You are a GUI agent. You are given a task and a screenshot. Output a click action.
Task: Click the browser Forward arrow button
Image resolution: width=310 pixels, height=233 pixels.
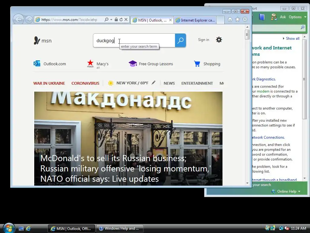[29, 19]
